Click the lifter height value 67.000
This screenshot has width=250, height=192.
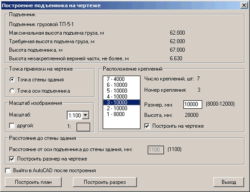coord(177,50)
